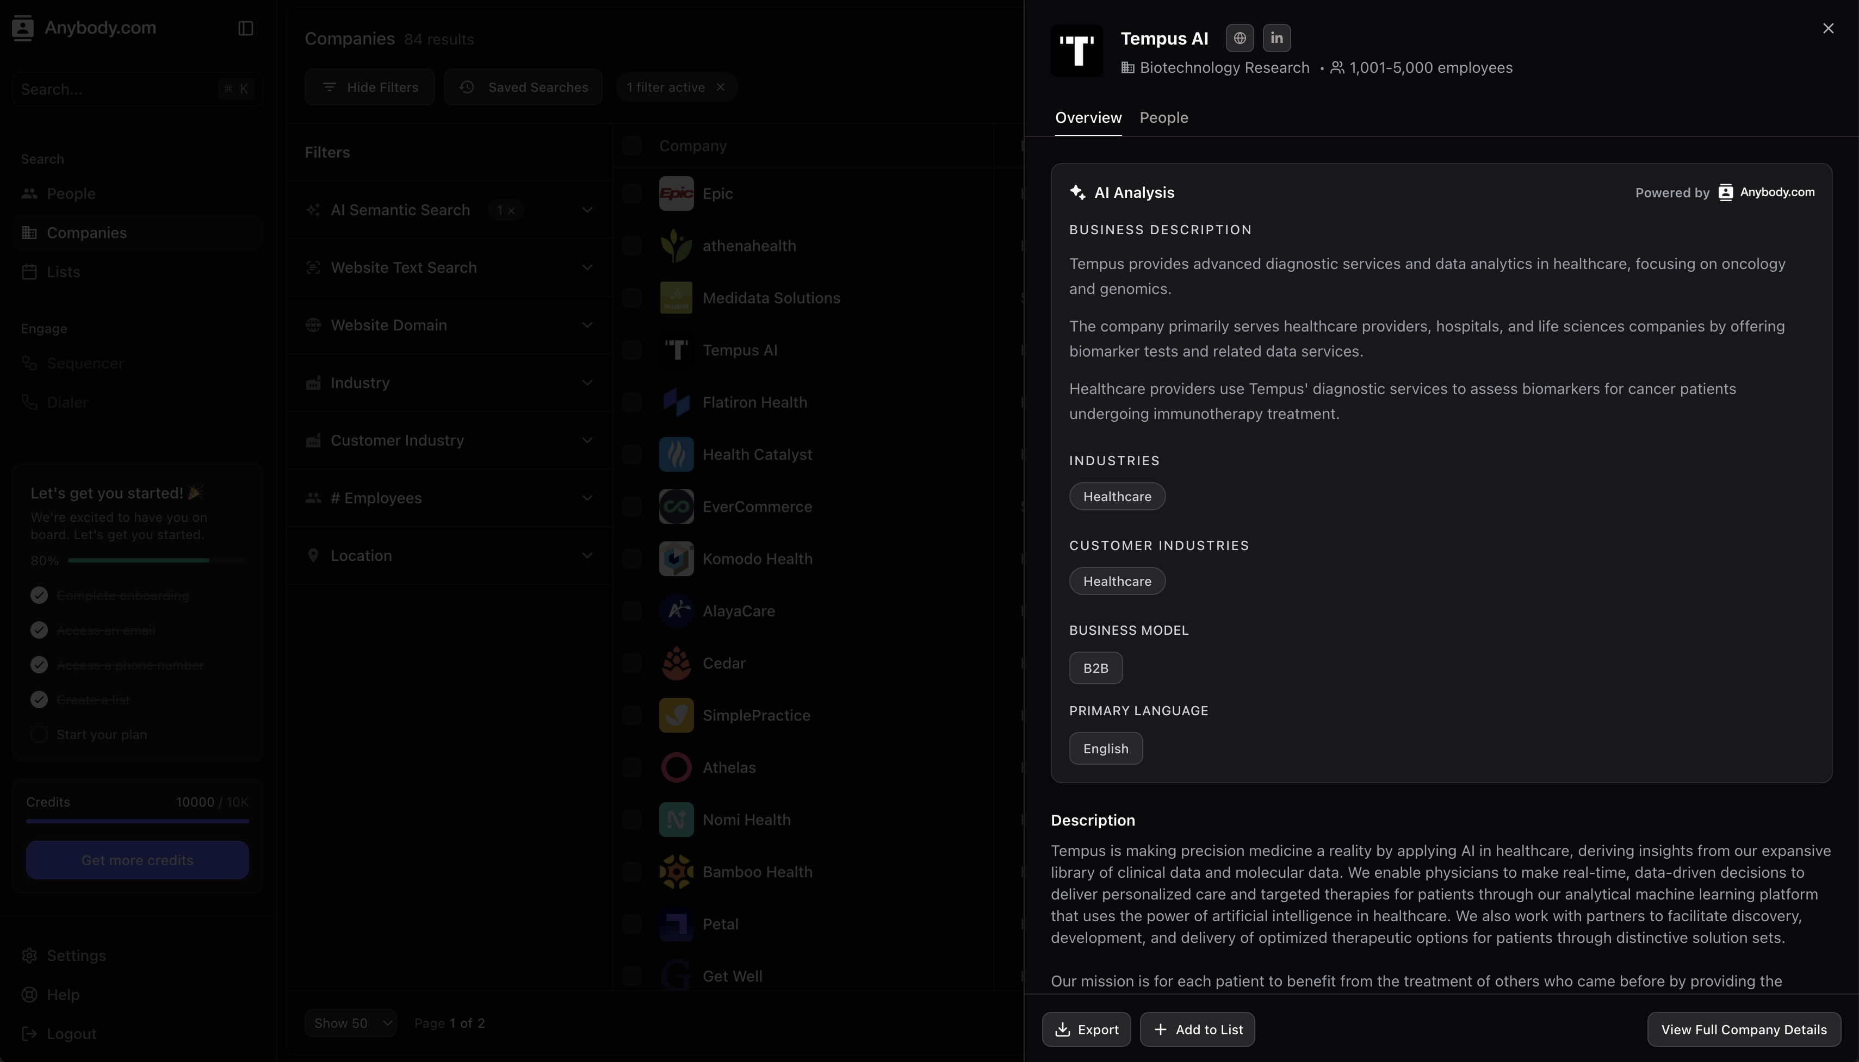Screen dimensions: 1859x1062
Task: Click the Komodo Health logo icon
Action: click(676, 559)
